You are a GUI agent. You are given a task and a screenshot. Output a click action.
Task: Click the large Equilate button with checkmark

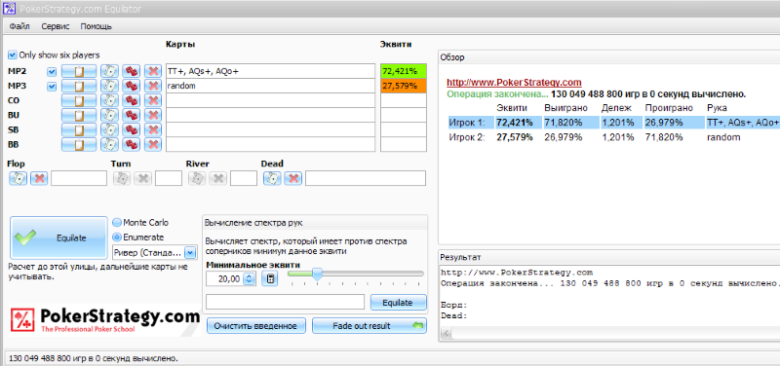tap(58, 238)
